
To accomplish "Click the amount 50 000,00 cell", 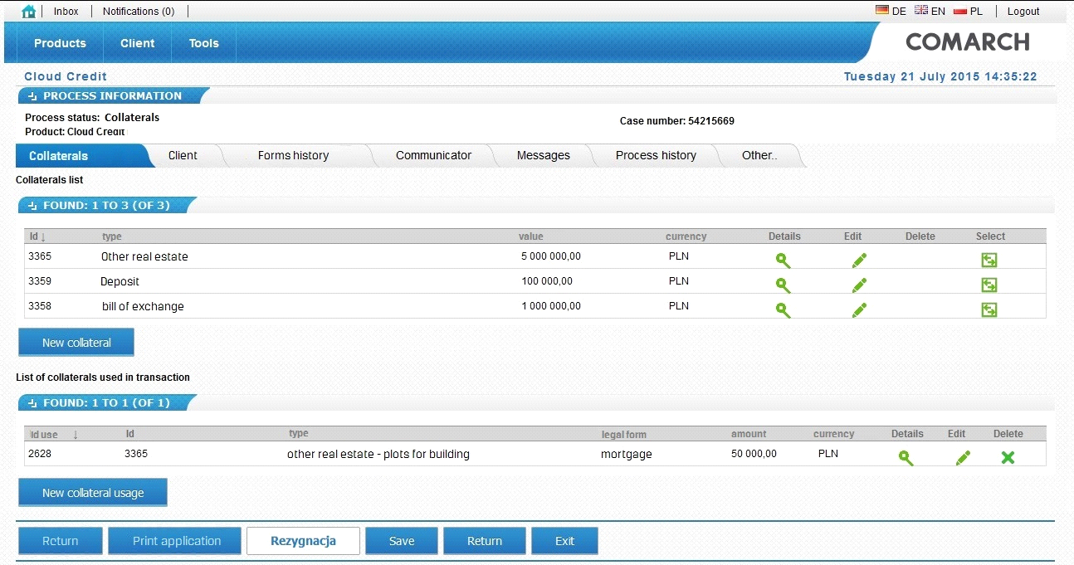I will coord(754,454).
